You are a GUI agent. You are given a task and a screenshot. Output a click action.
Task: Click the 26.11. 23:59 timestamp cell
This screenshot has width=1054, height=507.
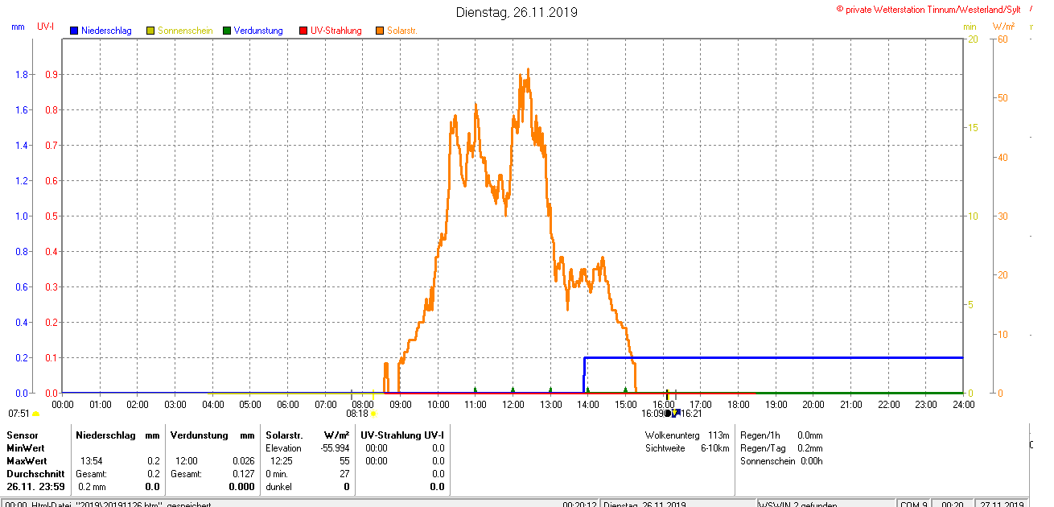pyautogui.click(x=35, y=487)
